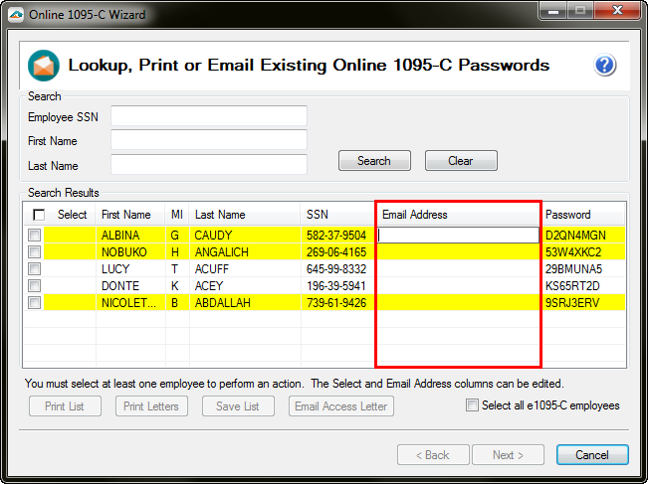Click the Email Address cell for ACEY
The height and width of the screenshot is (484, 648).
(x=458, y=286)
